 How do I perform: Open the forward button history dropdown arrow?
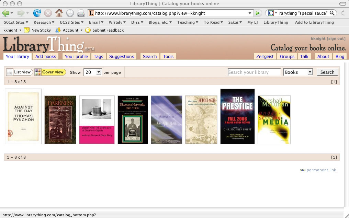27,13
